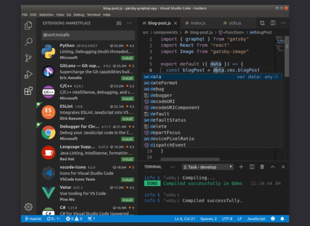Open the Terminal menu
The height and width of the screenshot is (226, 310).
click(94, 15)
